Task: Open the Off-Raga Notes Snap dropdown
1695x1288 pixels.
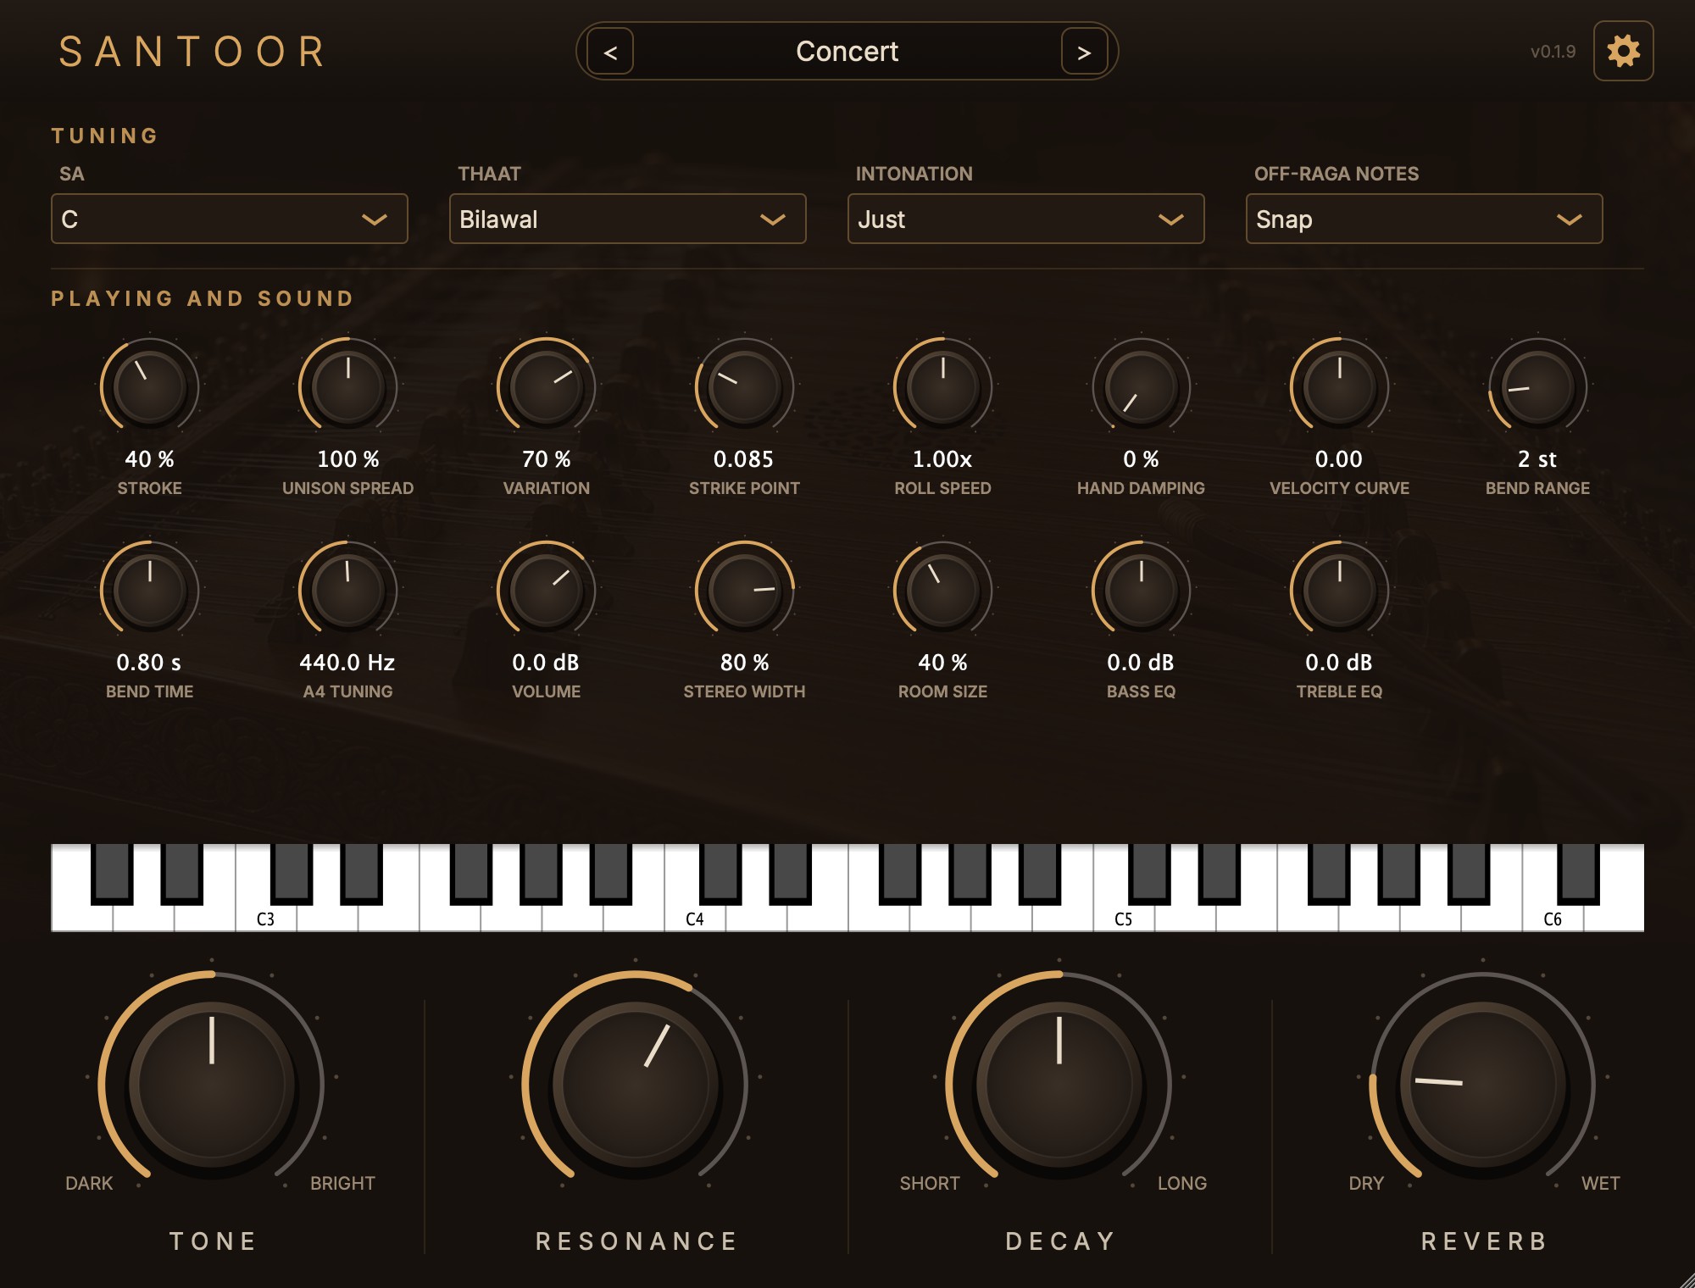Action: 1425,219
